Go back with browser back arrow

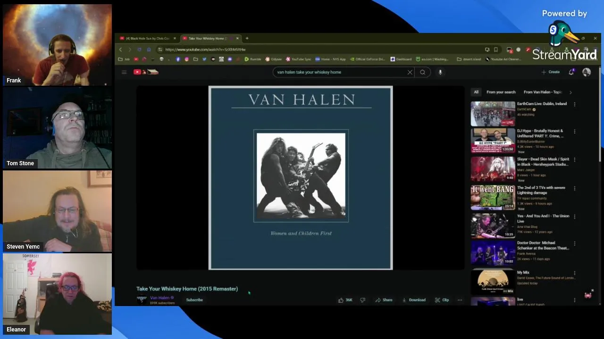point(121,49)
